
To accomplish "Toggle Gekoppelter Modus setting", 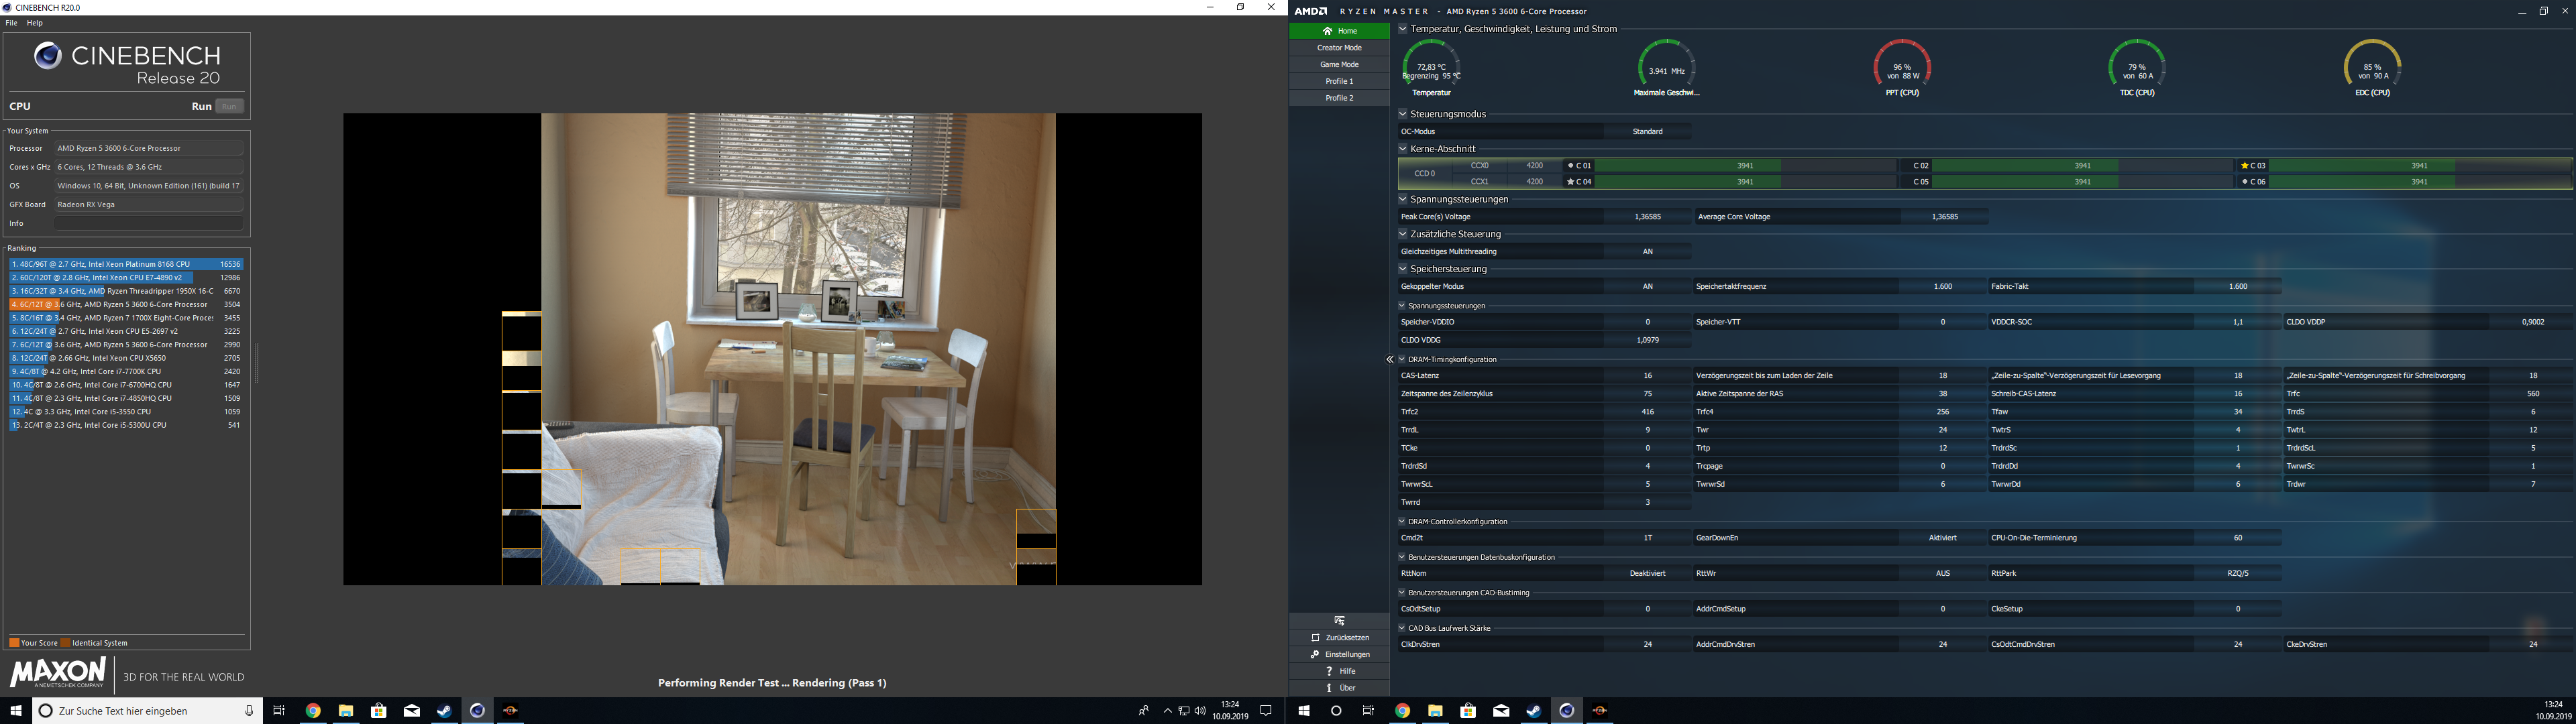I will (x=1648, y=286).
